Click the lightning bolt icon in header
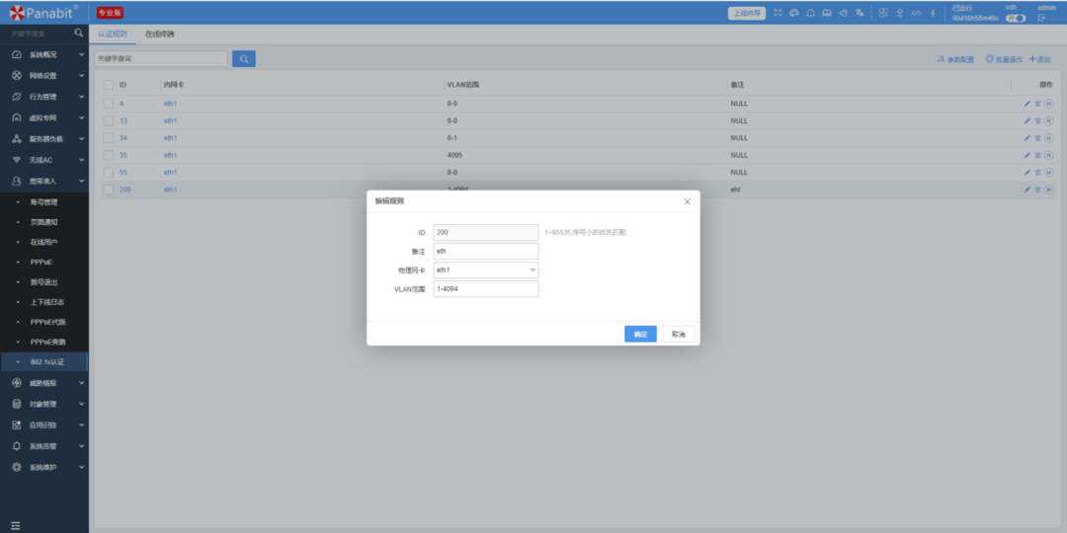 (x=933, y=13)
